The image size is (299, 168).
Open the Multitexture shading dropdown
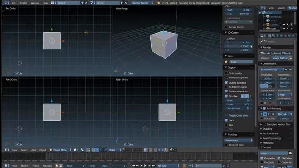click(x=238, y=140)
